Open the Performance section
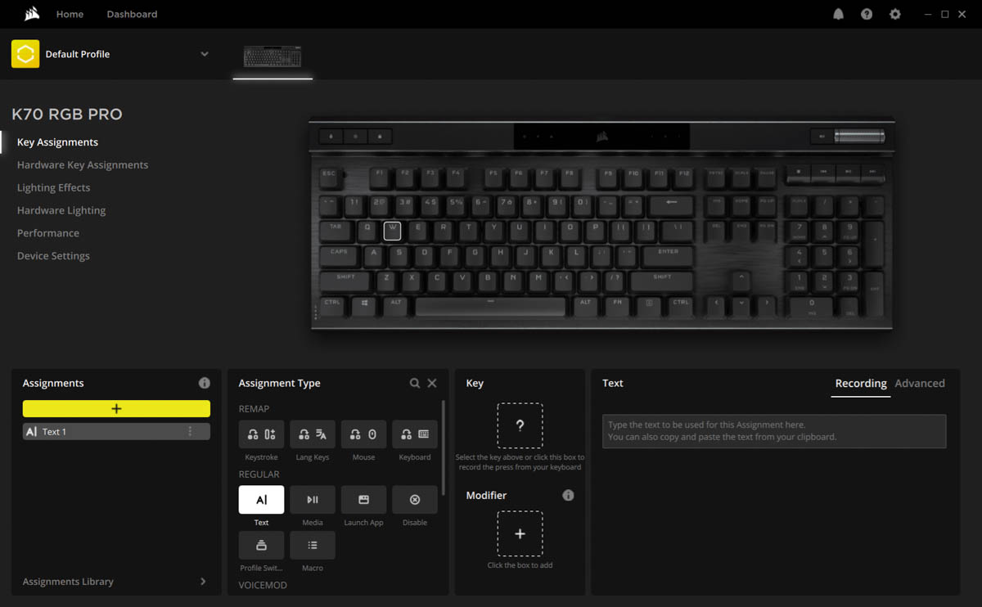The height and width of the screenshot is (607, 982). (x=48, y=233)
